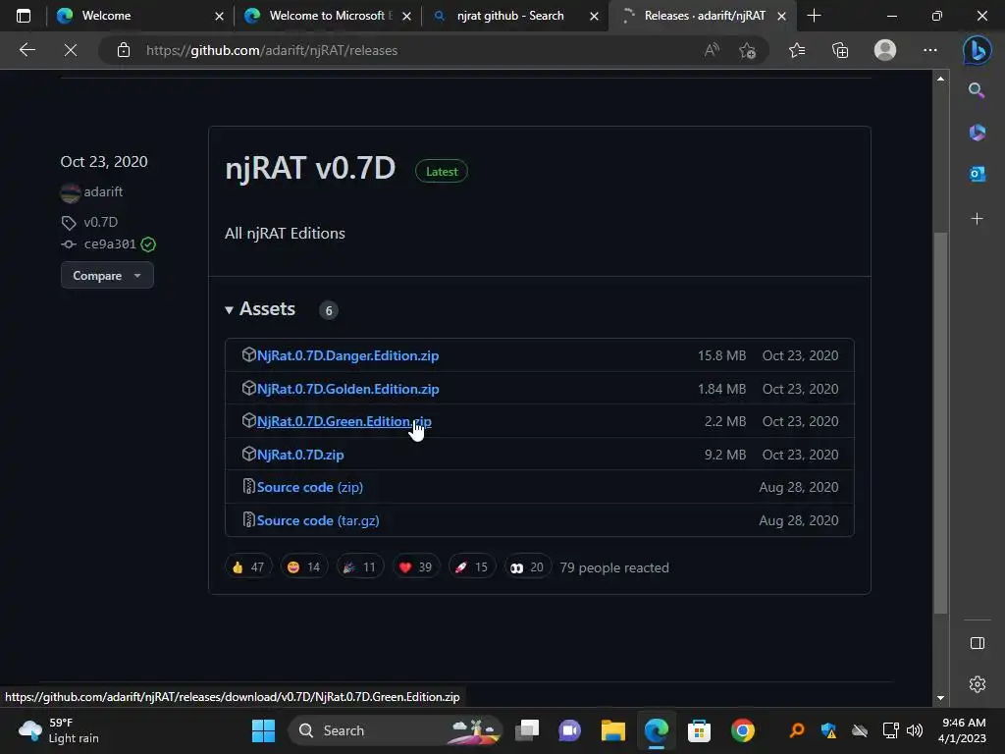Download Source code (zip)

pos(309,487)
